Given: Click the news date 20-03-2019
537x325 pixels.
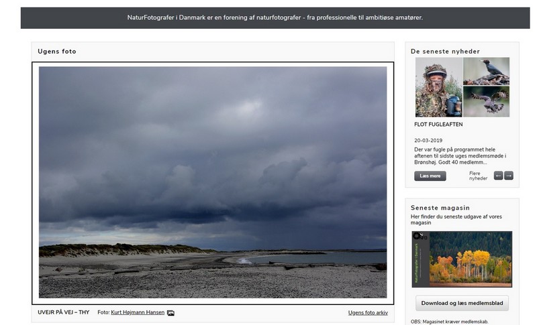Looking at the screenshot, I should pos(428,141).
